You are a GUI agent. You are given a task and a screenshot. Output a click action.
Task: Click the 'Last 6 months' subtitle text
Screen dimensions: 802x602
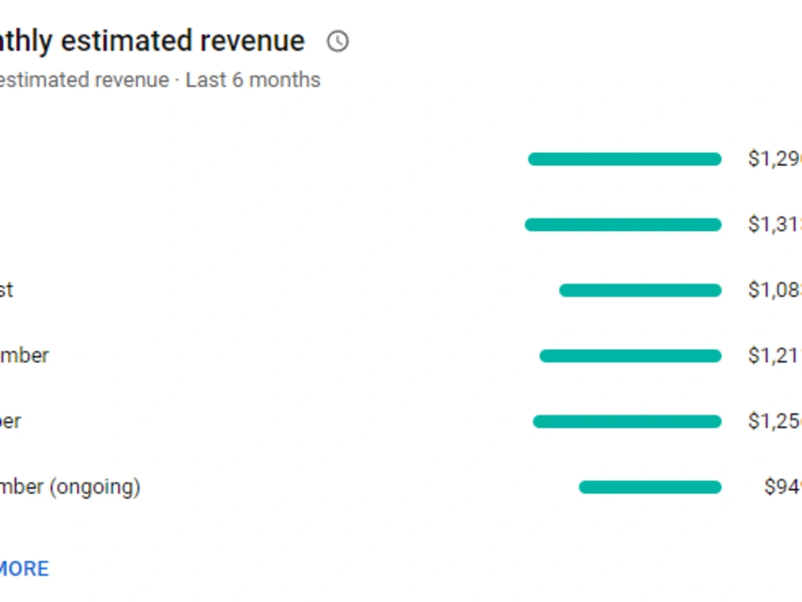(x=253, y=79)
